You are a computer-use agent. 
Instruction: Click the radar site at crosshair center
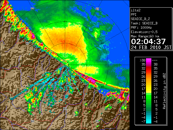[x=65, y=65]
